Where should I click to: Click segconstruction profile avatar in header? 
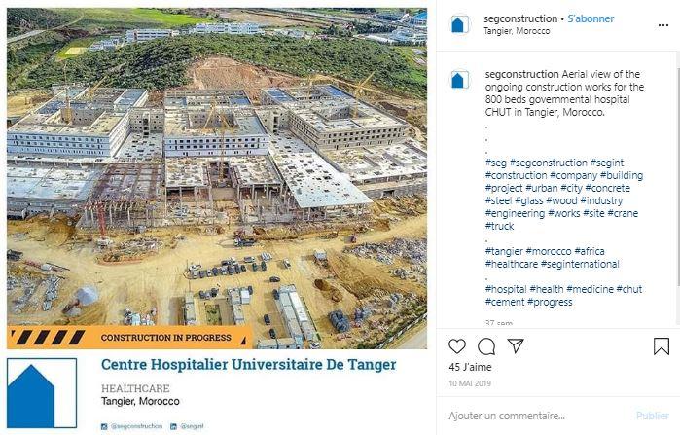pyautogui.click(x=458, y=24)
